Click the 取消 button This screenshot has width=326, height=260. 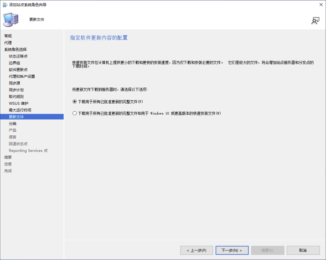[x=303, y=250]
